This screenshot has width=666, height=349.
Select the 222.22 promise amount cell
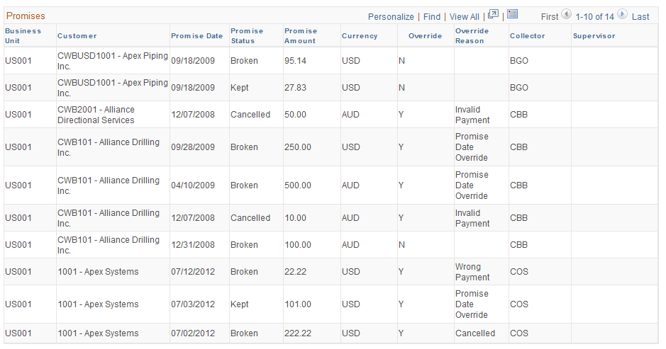point(298,333)
